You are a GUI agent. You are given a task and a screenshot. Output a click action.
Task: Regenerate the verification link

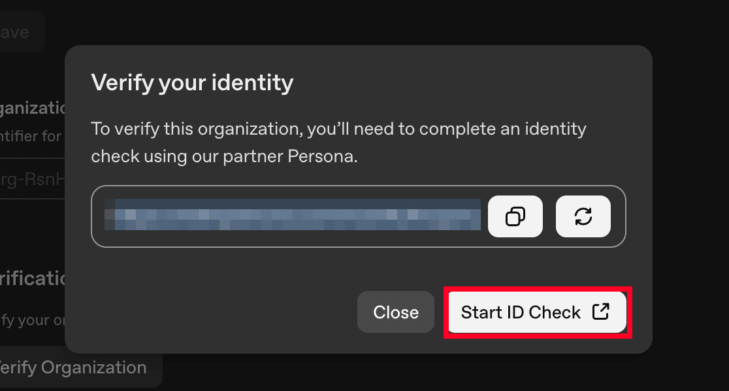click(583, 216)
